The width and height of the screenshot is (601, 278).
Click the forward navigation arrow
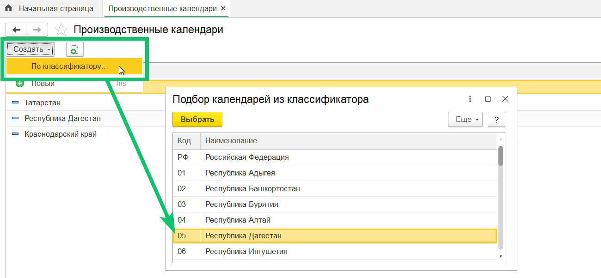pyautogui.click(x=37, y=30)
